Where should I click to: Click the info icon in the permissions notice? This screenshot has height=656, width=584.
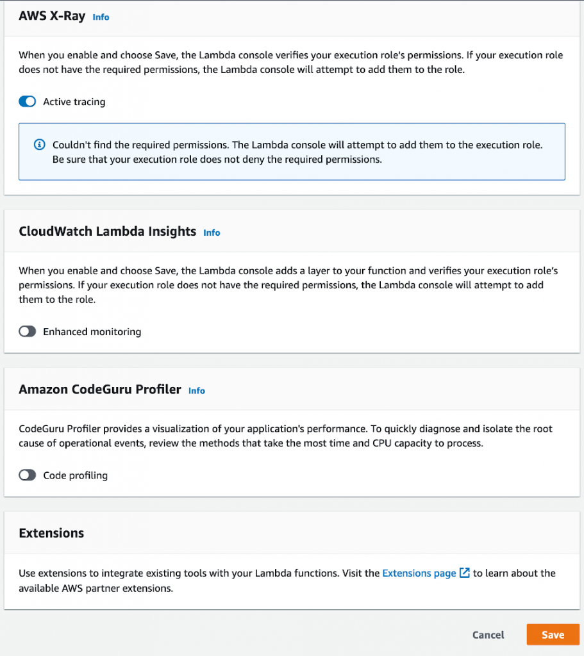click(39, 145)
